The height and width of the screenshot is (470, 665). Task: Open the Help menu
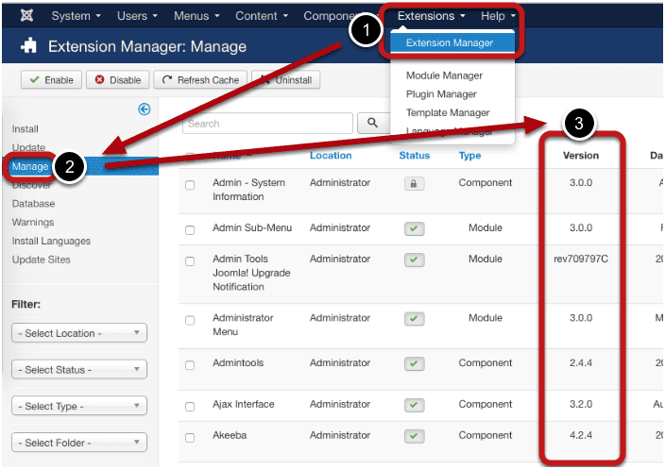[498, 16]
